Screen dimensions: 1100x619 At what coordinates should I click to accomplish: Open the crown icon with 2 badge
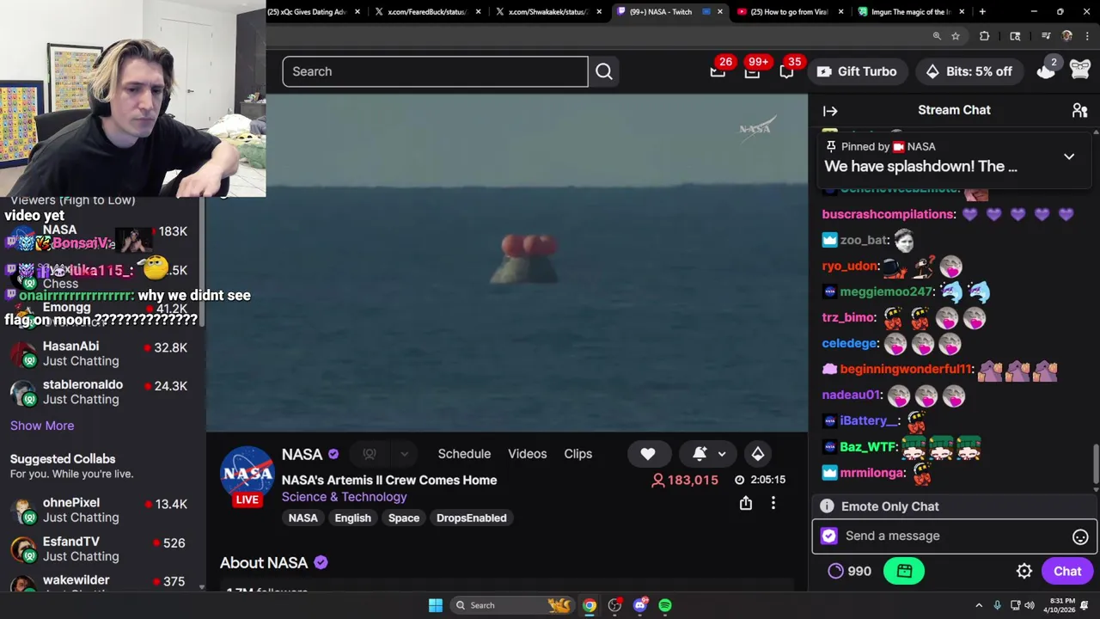[1046, 70]
